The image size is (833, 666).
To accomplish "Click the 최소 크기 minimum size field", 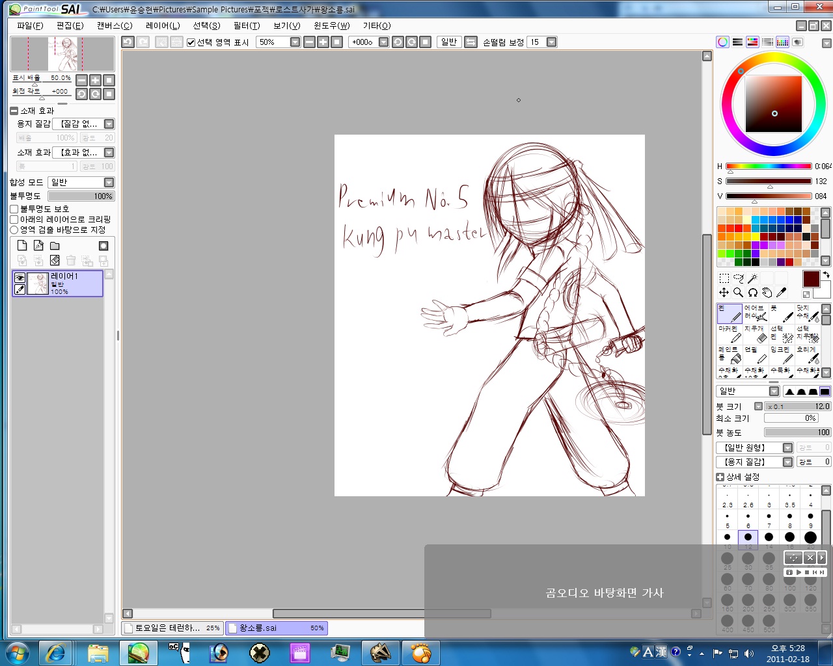I will (791, 418).
